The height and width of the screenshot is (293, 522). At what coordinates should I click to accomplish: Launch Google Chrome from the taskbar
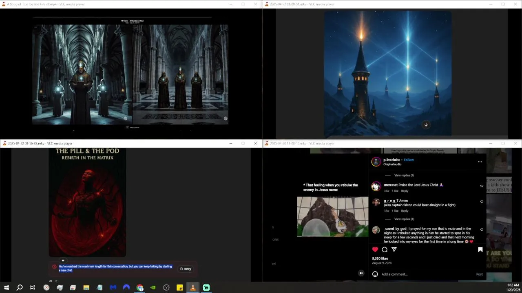pos(140,288)
